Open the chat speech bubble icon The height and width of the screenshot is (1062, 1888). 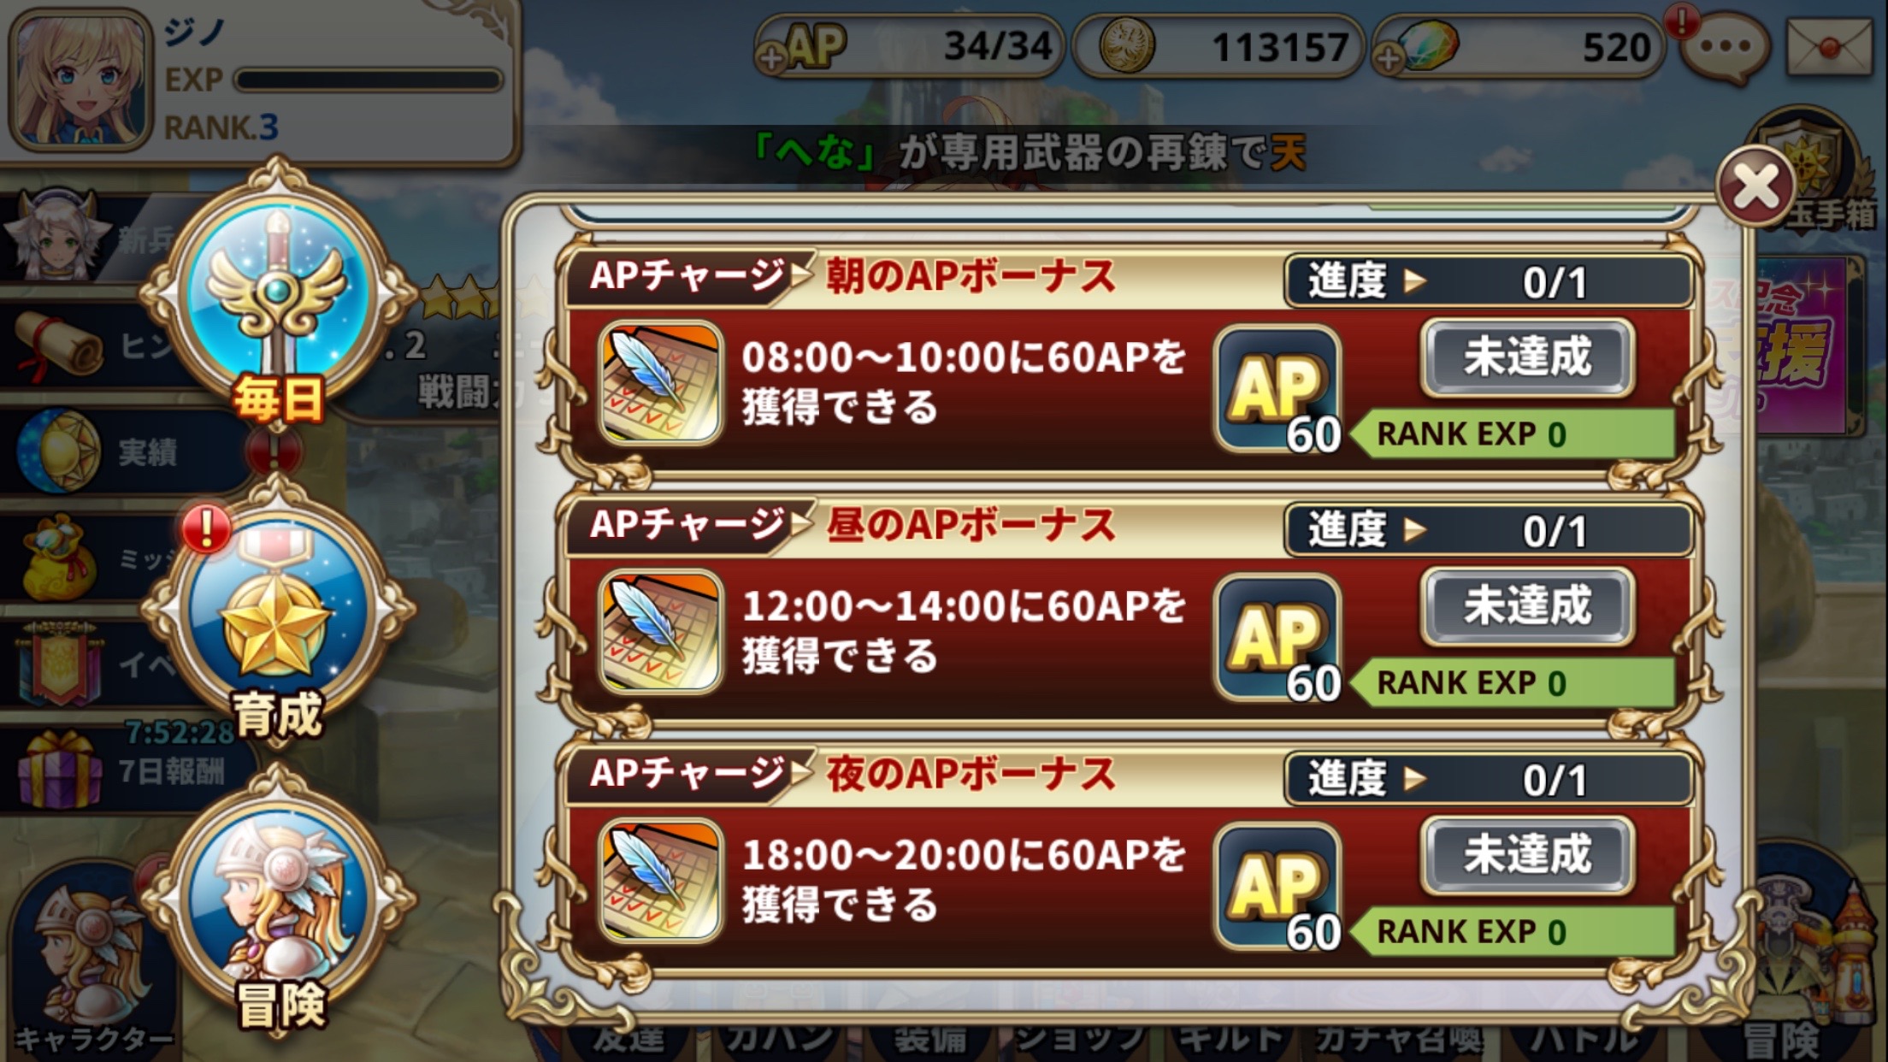[x=1725, y=47]
